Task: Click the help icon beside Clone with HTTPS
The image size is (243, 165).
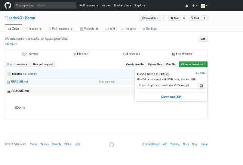Action: pyautogui.click(x=168, y=74)
